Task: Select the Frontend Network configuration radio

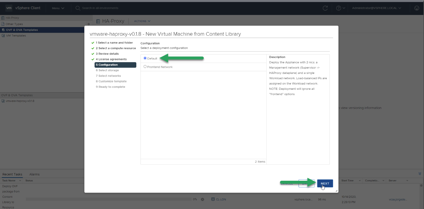Action: coord(145,67)
